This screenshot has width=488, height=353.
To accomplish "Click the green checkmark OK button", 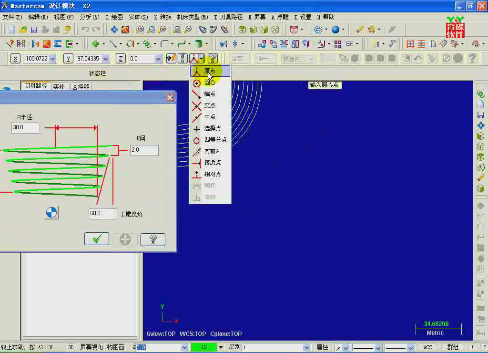I will [97, 239].
